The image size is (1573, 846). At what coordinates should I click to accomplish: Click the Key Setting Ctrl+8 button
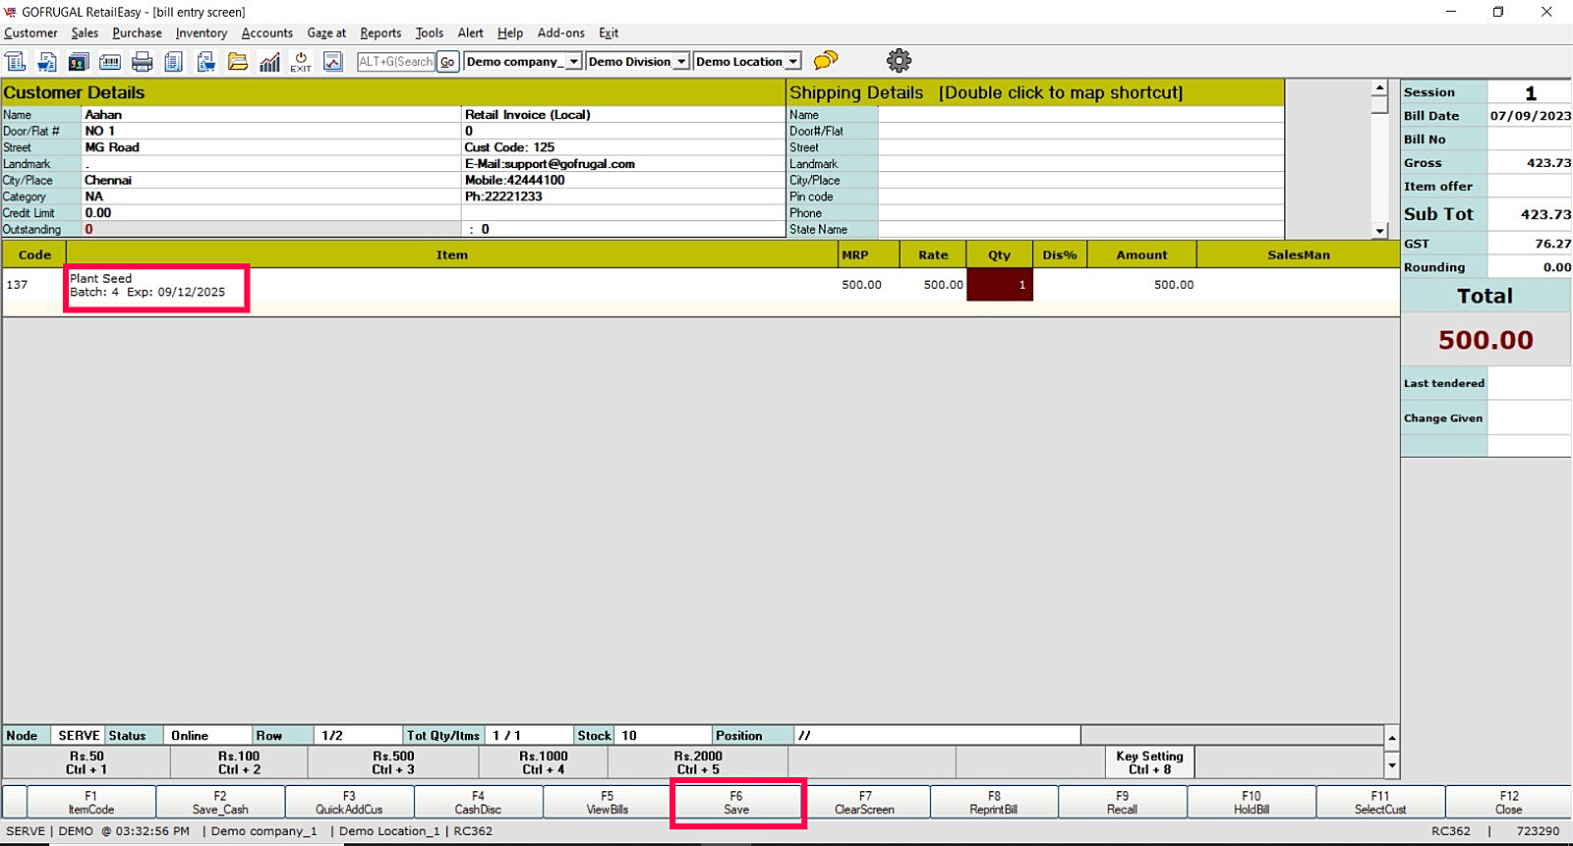1149,762
